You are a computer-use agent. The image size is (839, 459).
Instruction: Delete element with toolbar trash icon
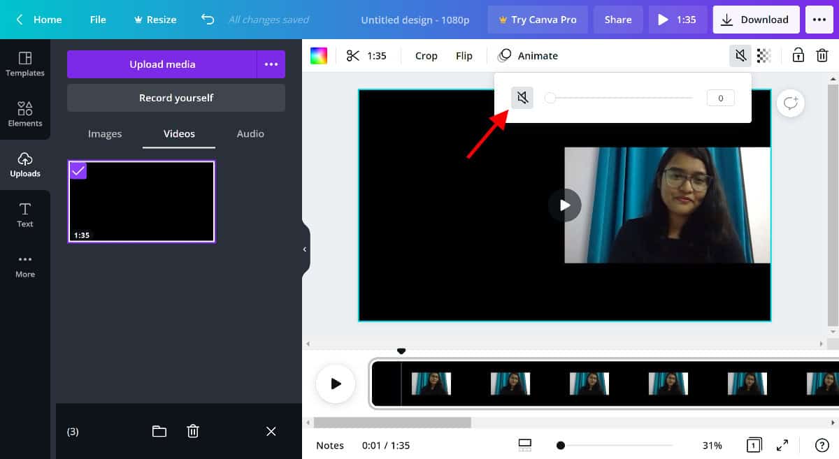pyautogui.click(x=822, y=55)
